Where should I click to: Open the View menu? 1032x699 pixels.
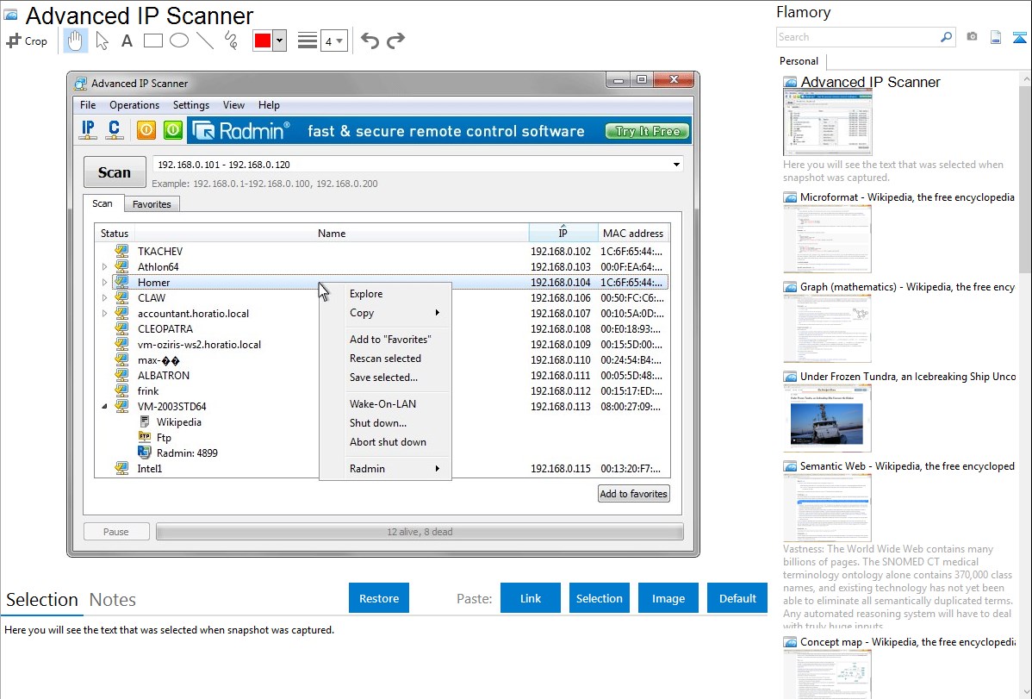[x=233, y=105]
